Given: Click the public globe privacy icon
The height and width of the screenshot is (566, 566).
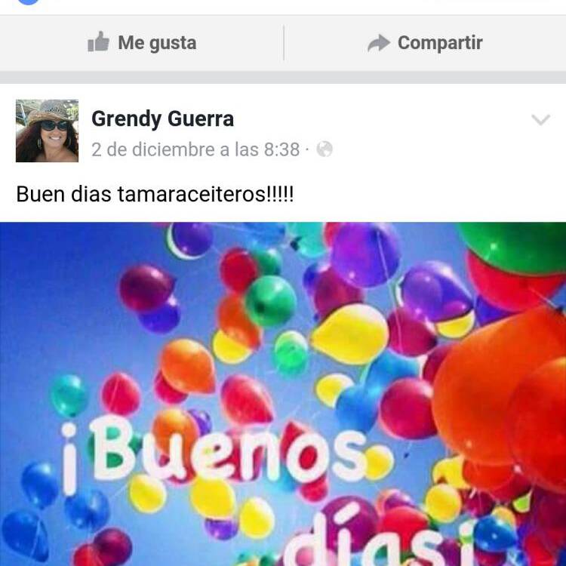Looking at the screenshot, I should (x=325, y=149).
